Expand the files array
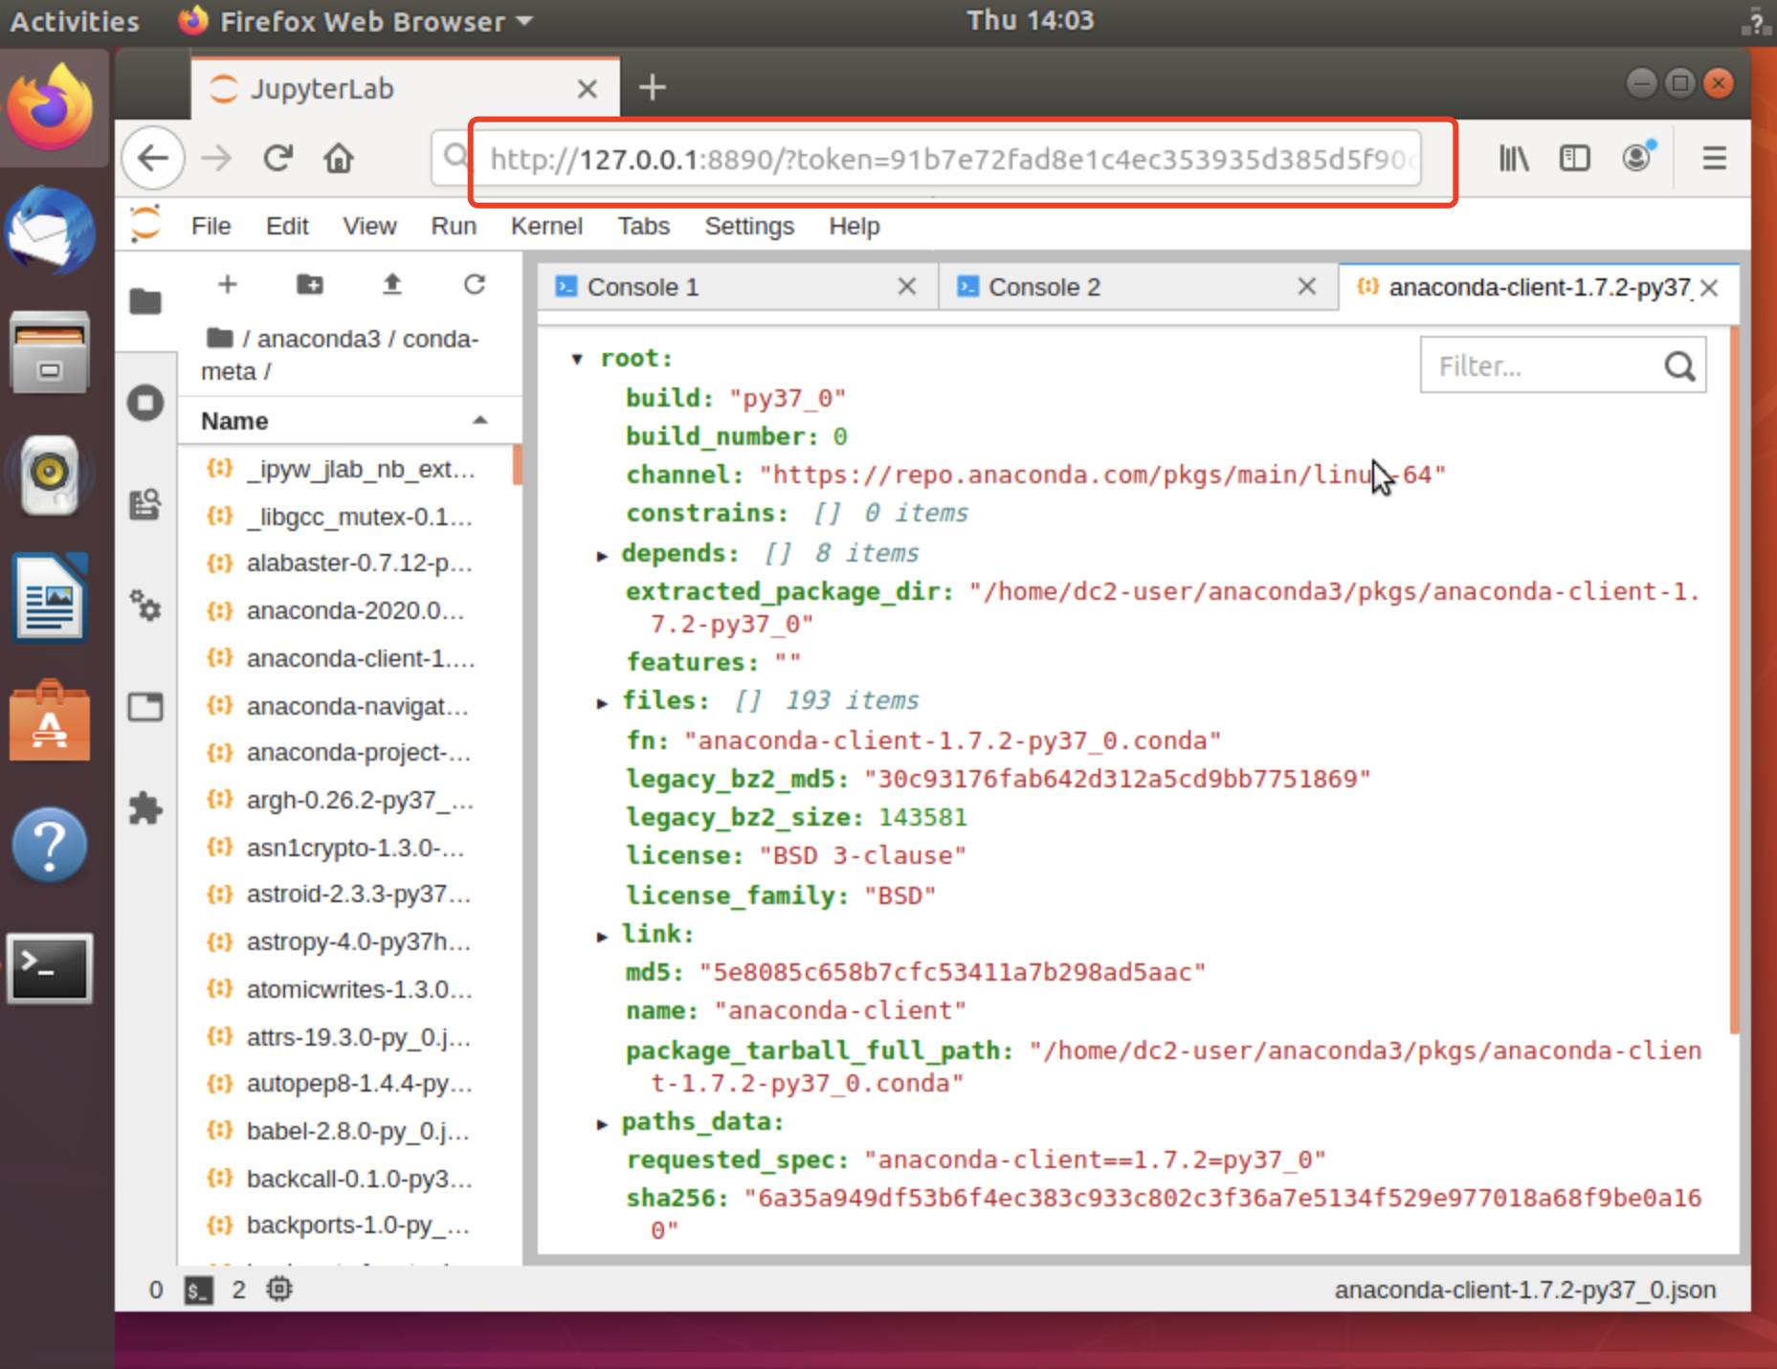Viewport: 1777px width, 1369px height. [x=602, y=702]
